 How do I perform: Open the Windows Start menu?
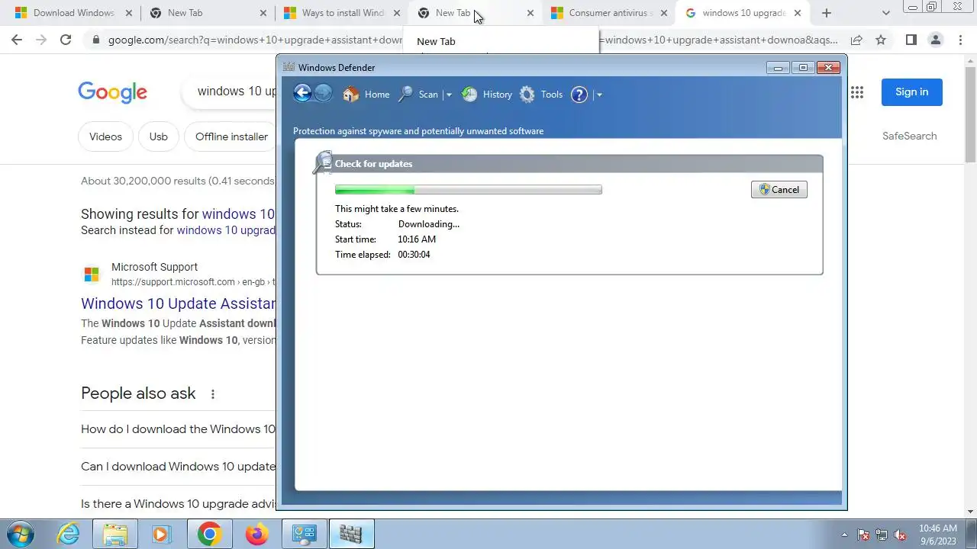[x=20, y=534]
